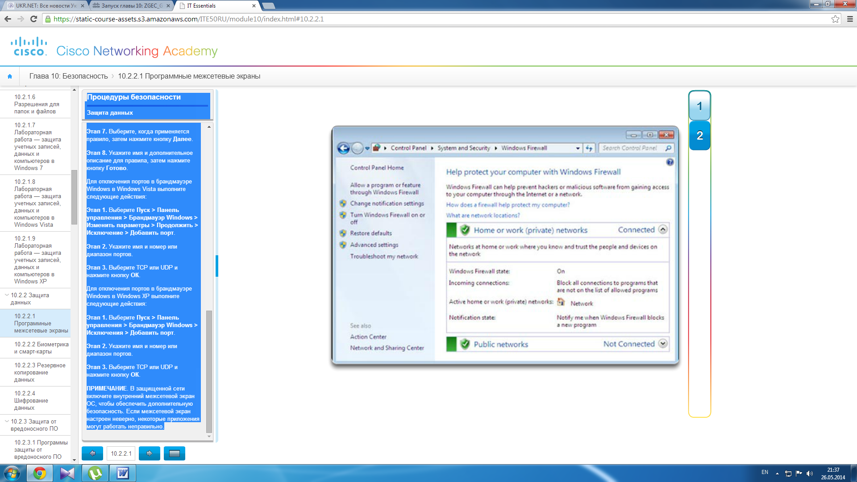The width and height of the screenshot is (857, 482).
Task: Open the Windows Start button
Action: pyautogui.click(x=12, y=473)
